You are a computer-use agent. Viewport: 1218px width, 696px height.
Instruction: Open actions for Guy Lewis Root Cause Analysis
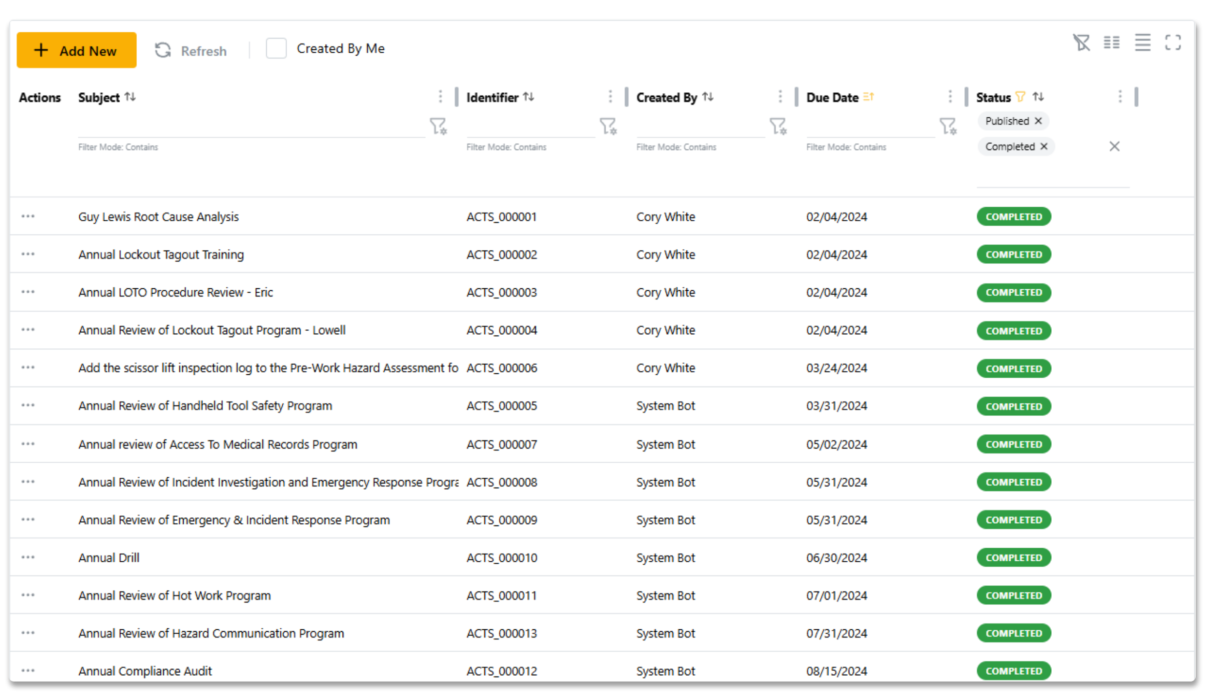click(x=28, y=217)
